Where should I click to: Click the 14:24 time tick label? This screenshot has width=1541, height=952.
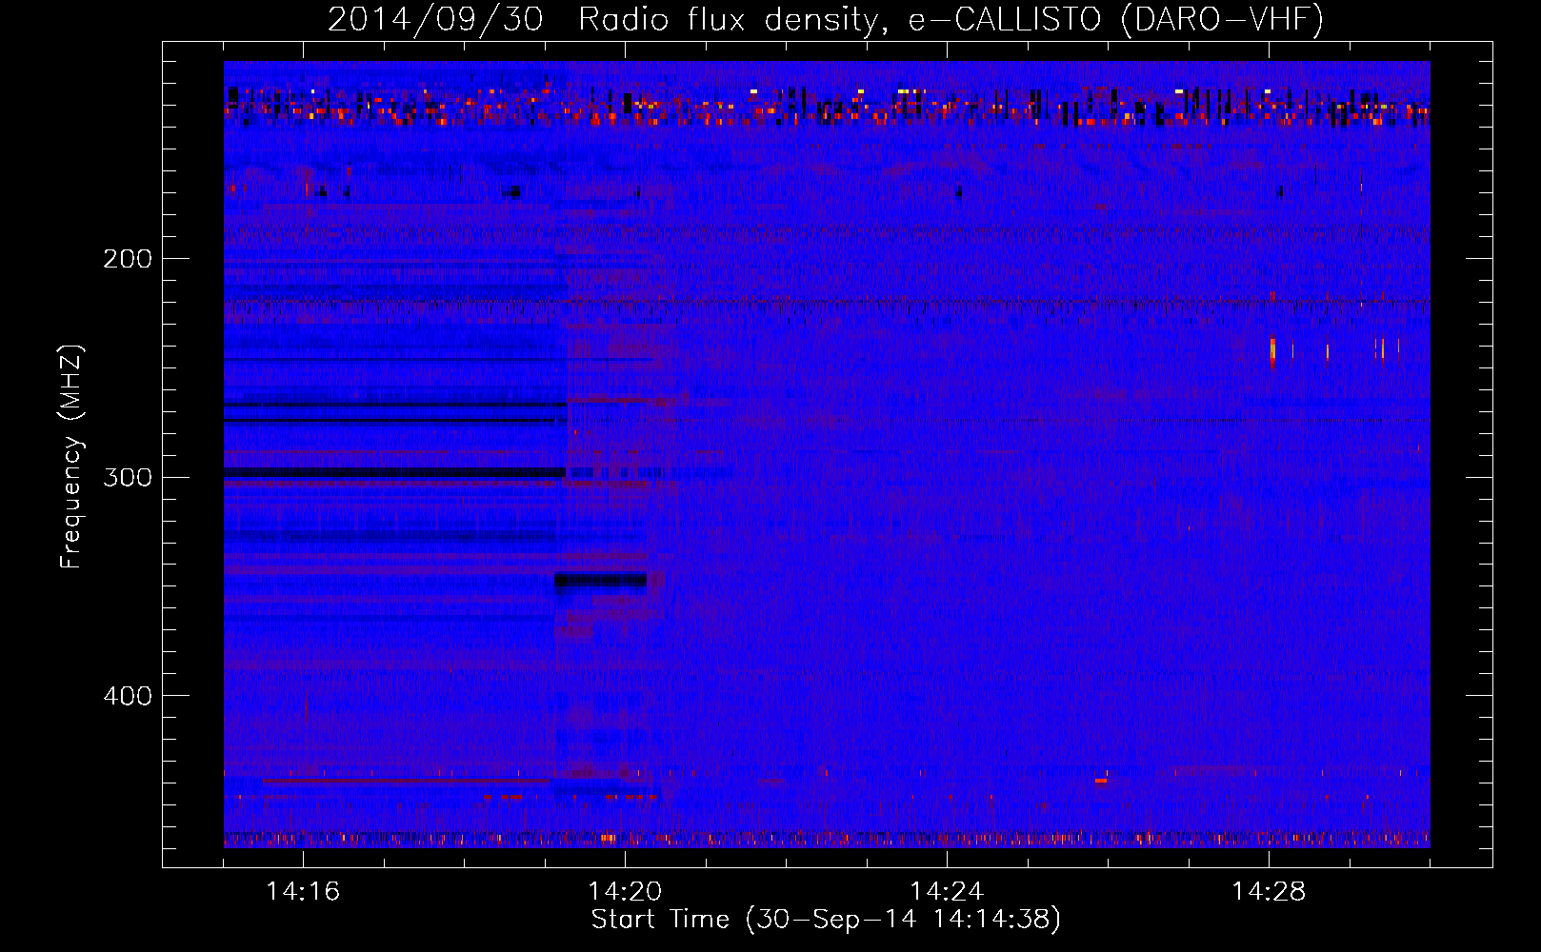click(x=947, y=892)
